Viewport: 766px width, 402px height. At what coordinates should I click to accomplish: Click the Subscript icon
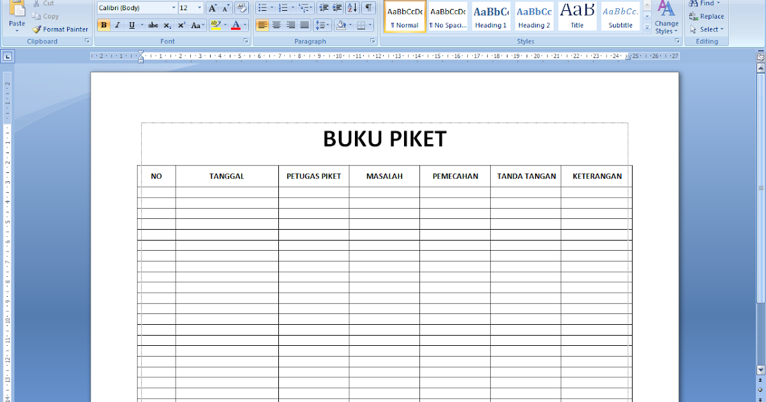point(167,24)
